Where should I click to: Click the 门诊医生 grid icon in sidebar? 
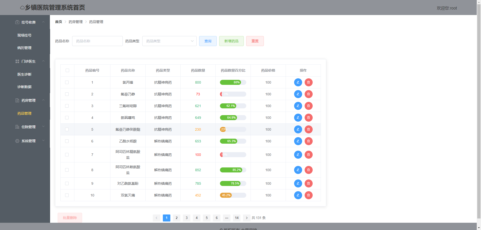(17, 61)
